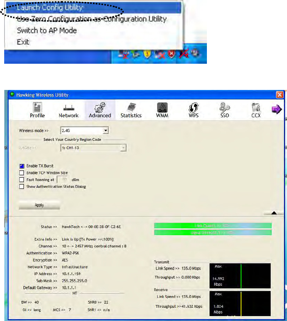
Task: Click the Default Gateway value 10.1.1.1
Action: [x=69, y=288]
